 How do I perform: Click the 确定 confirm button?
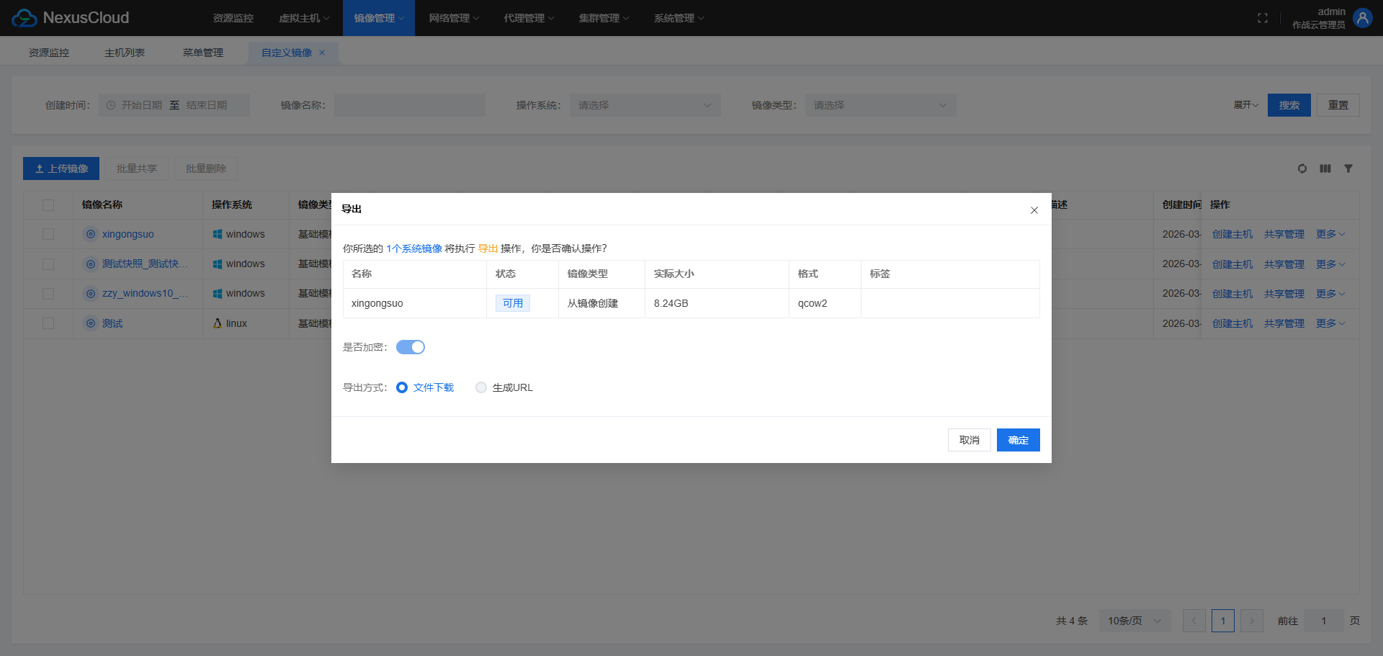tap(1018, 440)
